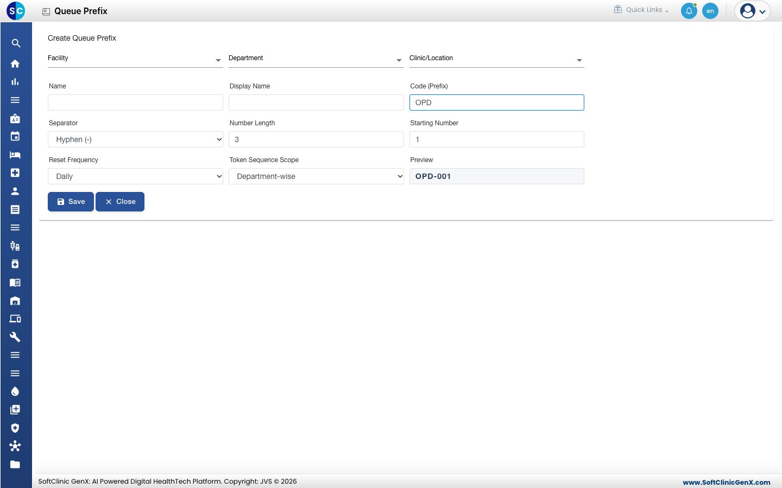Expand the Department dropdown
Screen dimensions: 782x488
coord(316,59)
